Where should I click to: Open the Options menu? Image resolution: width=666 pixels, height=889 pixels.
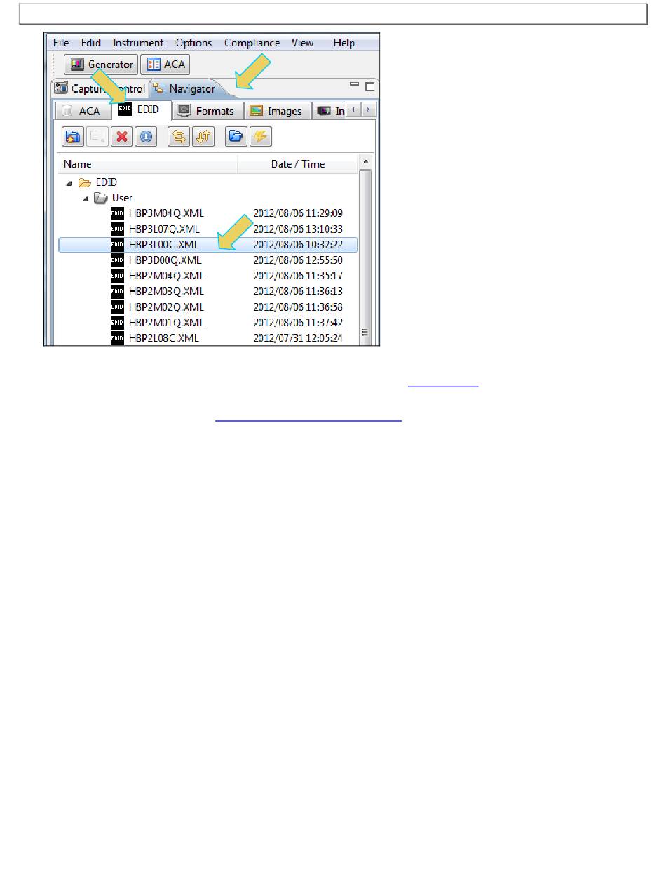coord(193,43)
